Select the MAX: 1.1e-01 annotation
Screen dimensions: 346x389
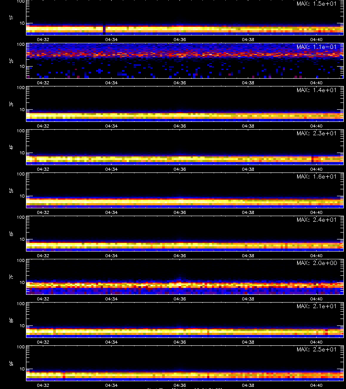pos(317,47)
